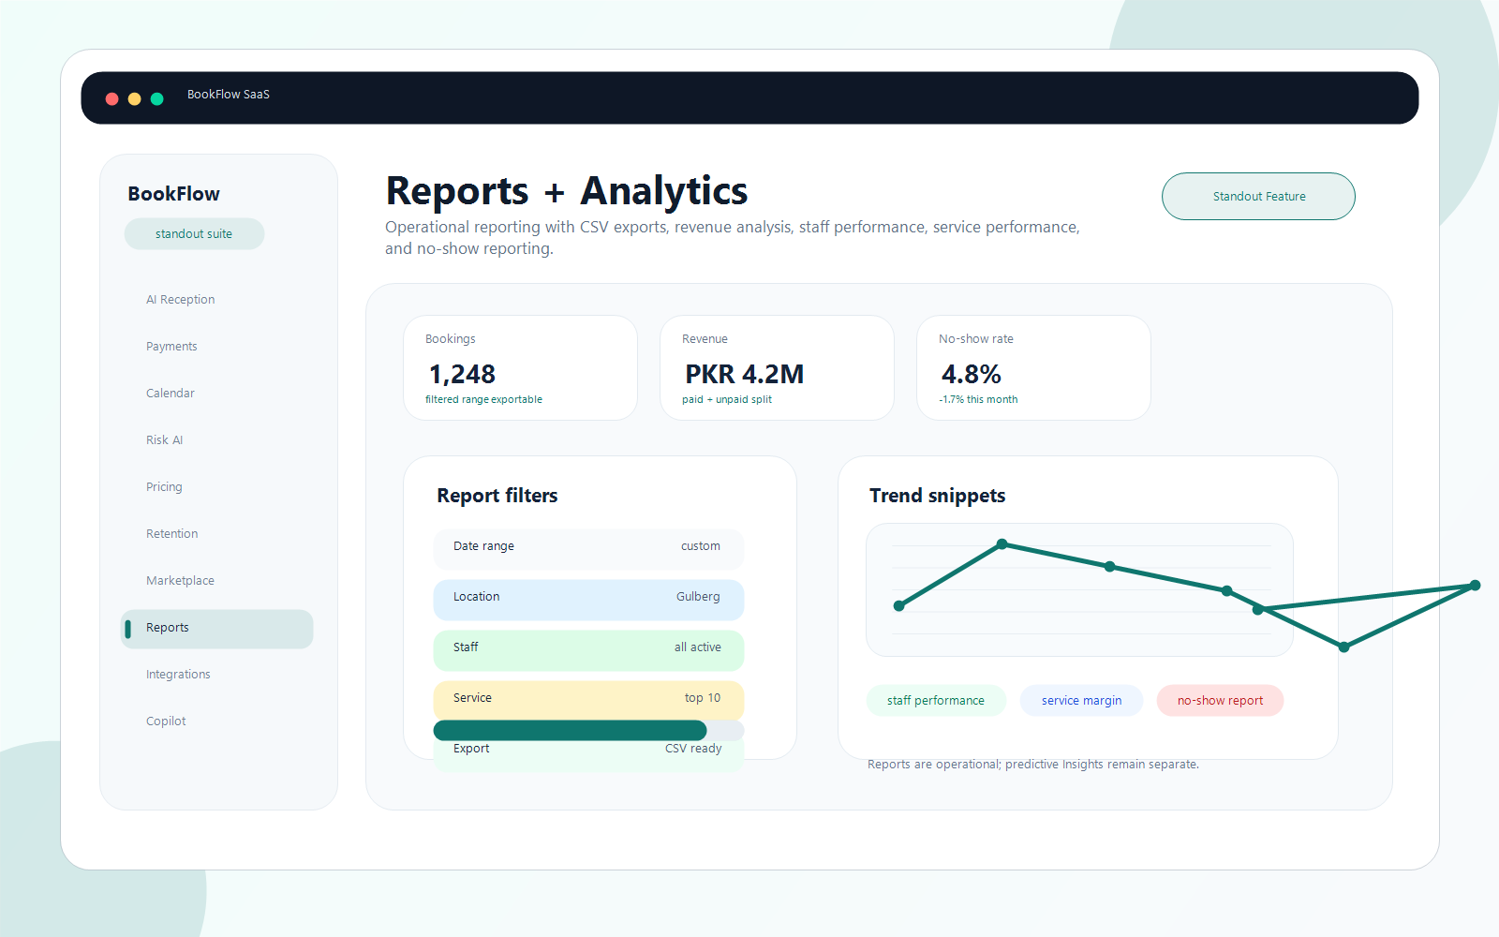Click the red window dot
This screenshot has height=937, width=1499.
(x=111, y=98)
